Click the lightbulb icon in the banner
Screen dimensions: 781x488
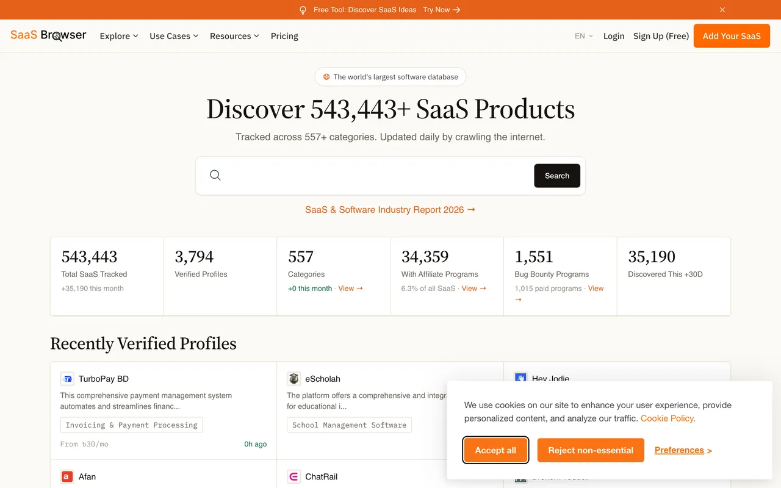click(303, 10)
